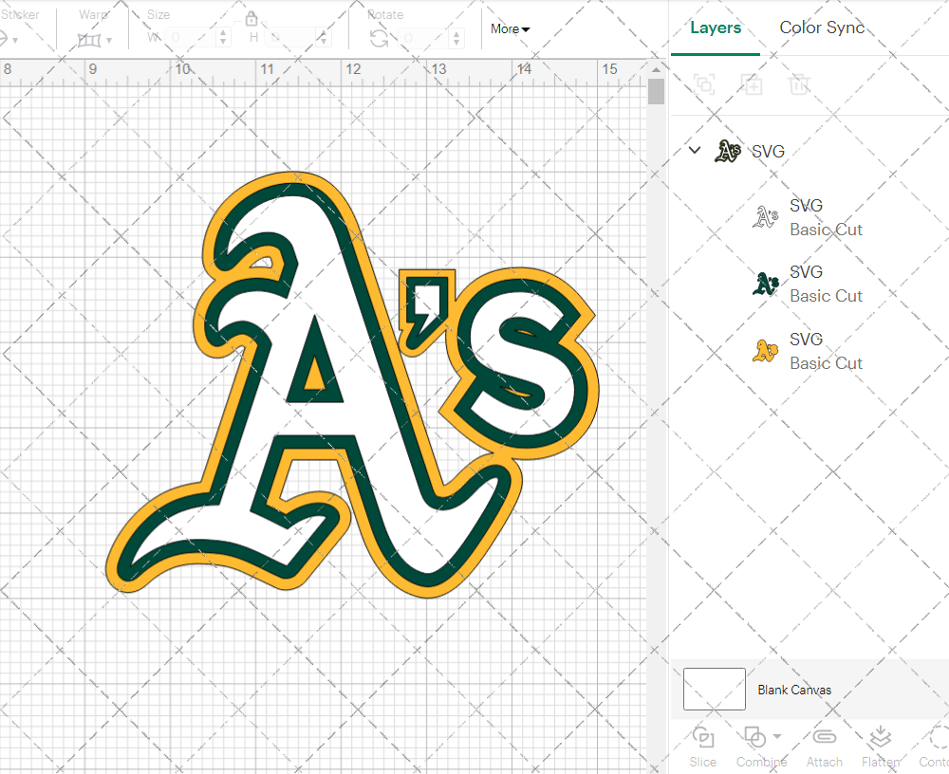Viewport: 949px width, 774px height.
Task: Toggle the size aspect ratio lock
Action: tap(251, 19)
